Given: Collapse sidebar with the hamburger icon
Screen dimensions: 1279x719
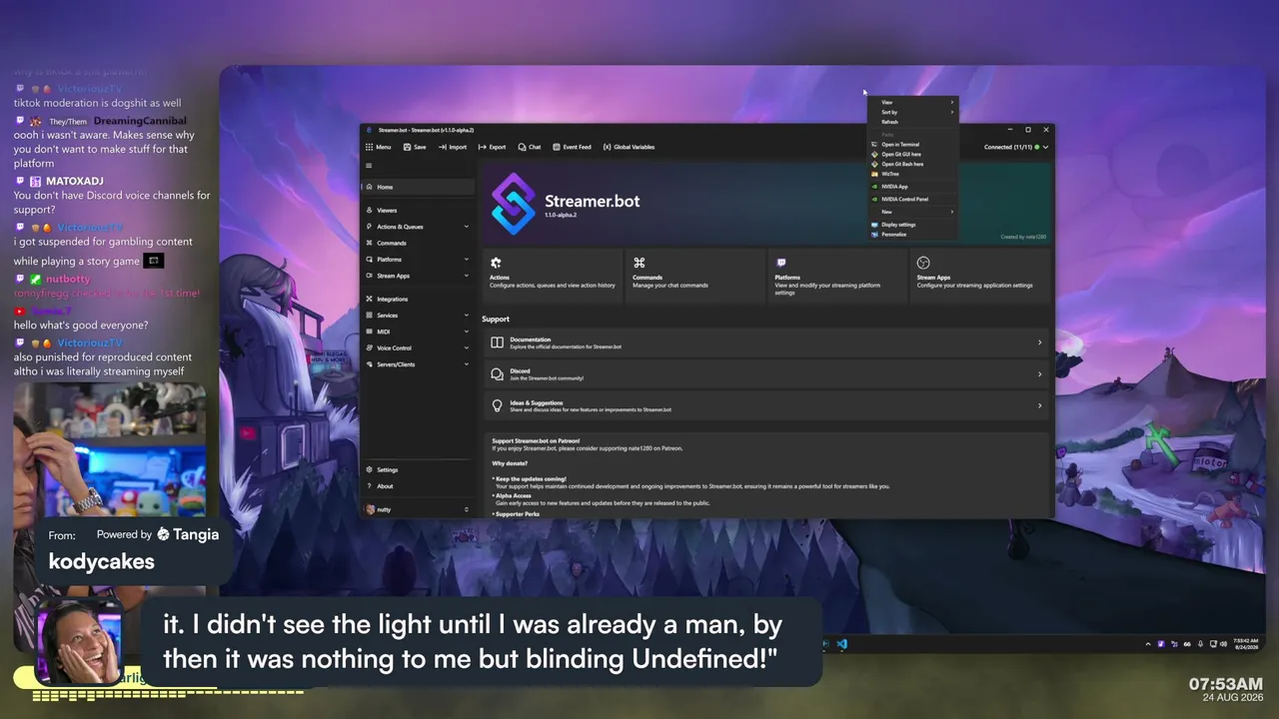Looking at the screenshot, I should click(x=369, y=166).
